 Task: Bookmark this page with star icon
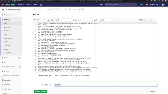148,1
